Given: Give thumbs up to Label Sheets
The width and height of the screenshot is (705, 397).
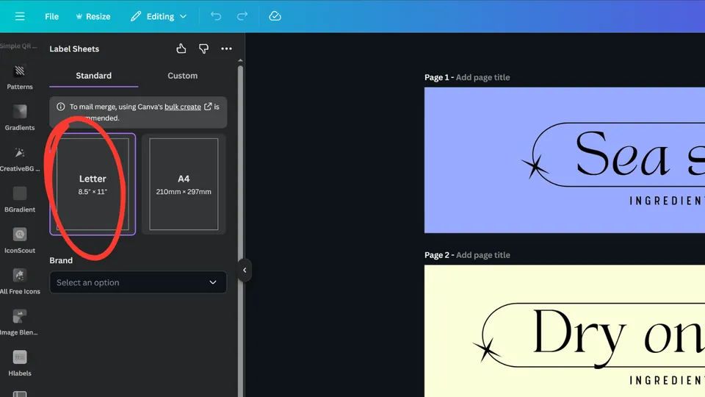Looking at the screenshot, I should click(181, 49).
